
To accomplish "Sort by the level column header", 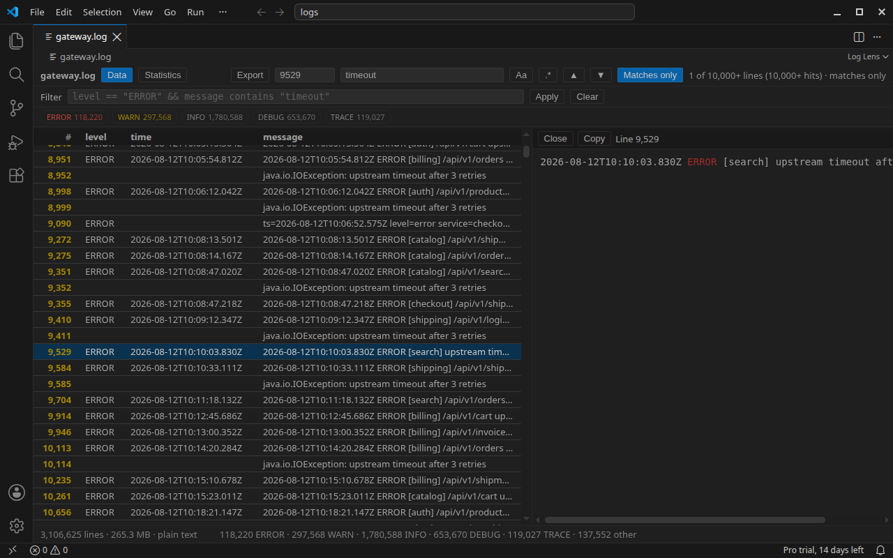I will tap(96, 137).
